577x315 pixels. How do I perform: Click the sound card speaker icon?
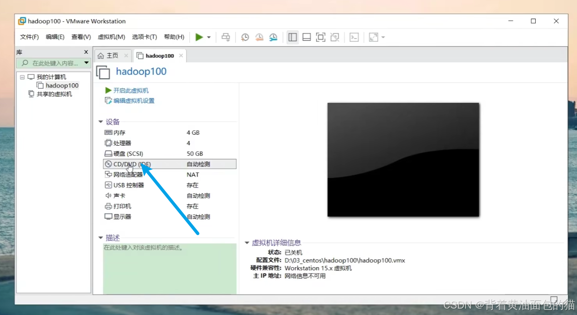108,196
